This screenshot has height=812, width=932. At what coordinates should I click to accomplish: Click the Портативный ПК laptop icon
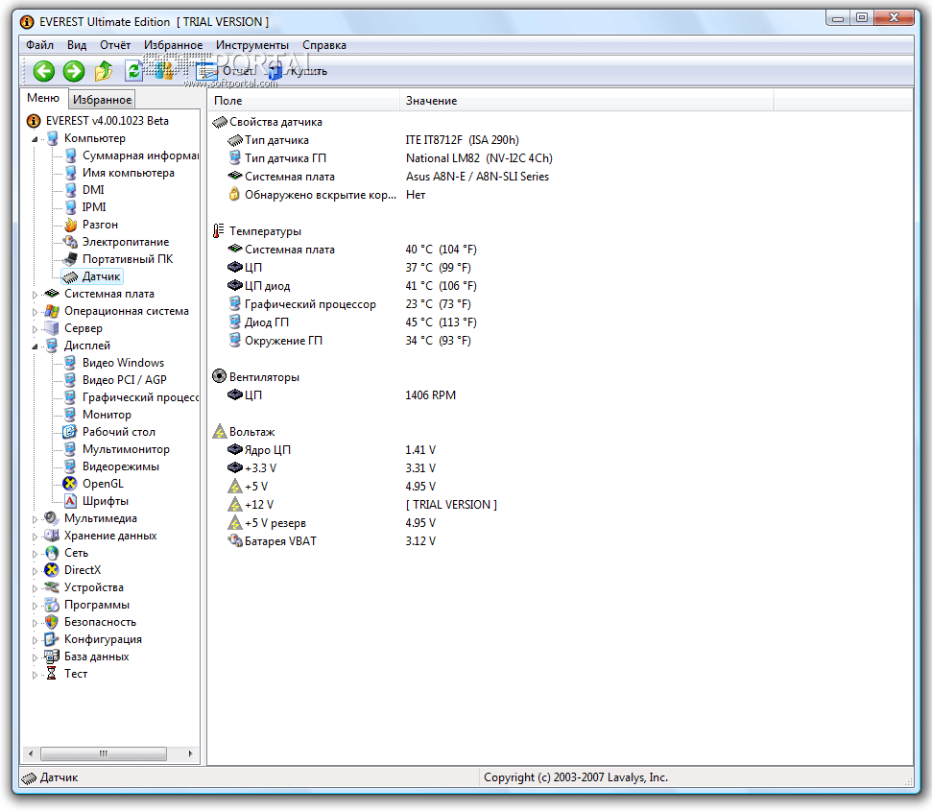(x=70, y=259)
